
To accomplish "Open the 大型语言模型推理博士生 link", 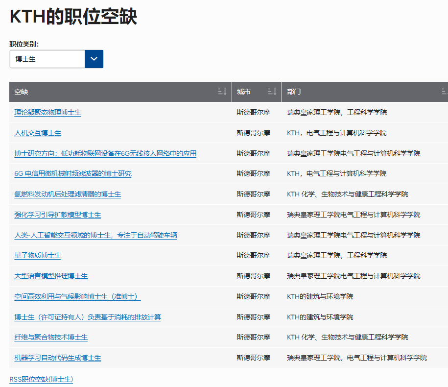I will tap(51, 276).
